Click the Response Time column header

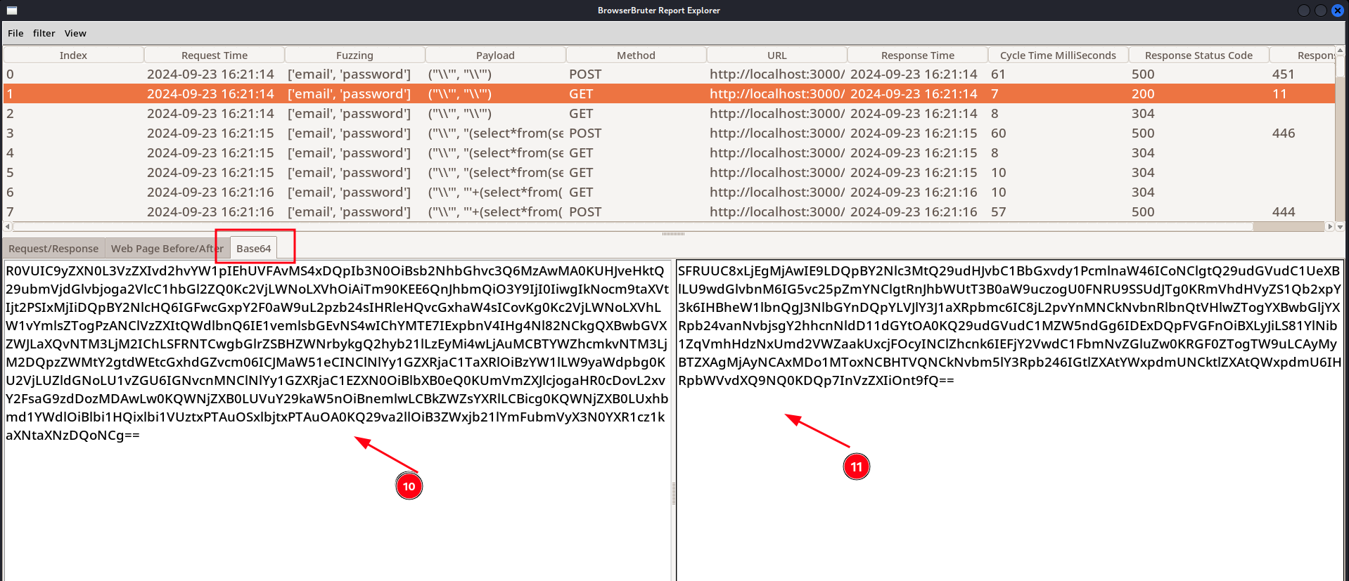point(917,55)
